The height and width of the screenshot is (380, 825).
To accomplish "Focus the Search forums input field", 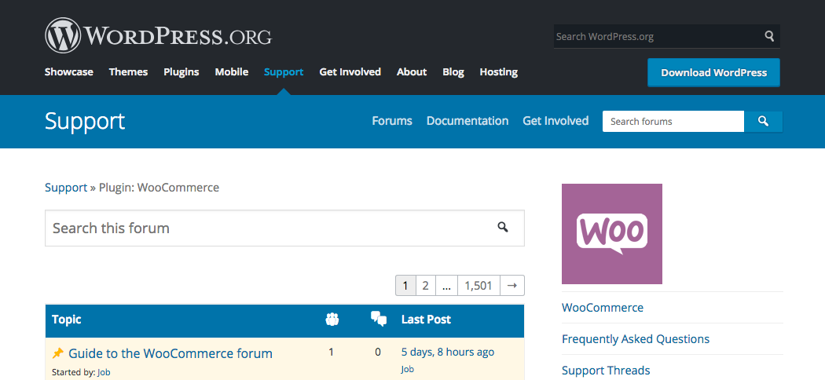I will click(673, 122).
